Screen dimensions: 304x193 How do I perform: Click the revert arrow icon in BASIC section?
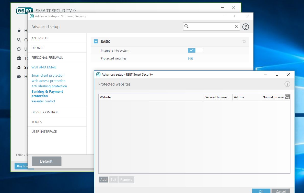(244, 41)
